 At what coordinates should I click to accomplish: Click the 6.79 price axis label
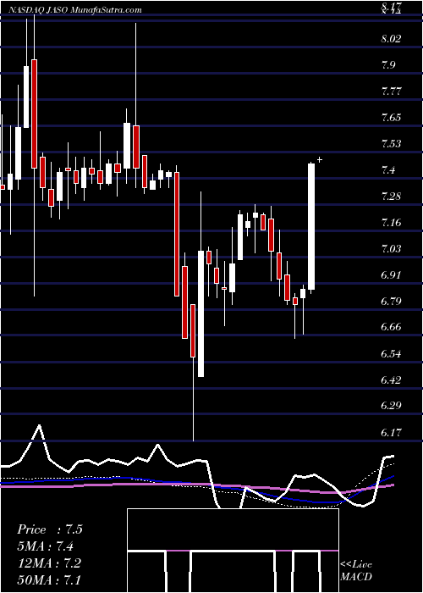coord(391,302)
